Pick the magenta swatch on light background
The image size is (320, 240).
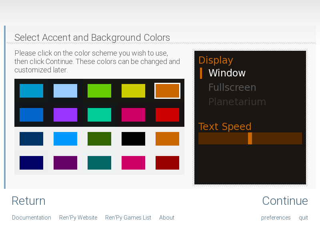[133, 163]
